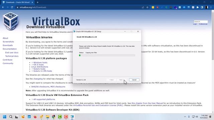
Task: Open the Chrome icon on the taskbar
Action: point(53,117)
